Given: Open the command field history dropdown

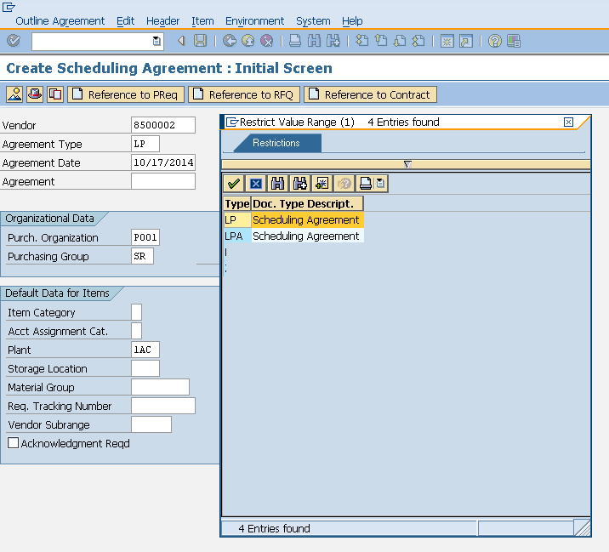Looking at the screenshot, I should [157, 41].
